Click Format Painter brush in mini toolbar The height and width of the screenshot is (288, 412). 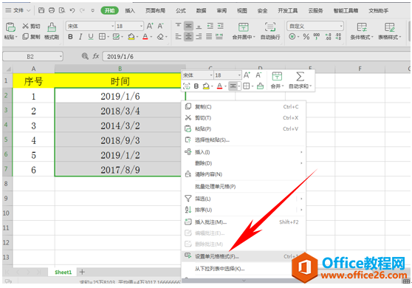[260, 86]
